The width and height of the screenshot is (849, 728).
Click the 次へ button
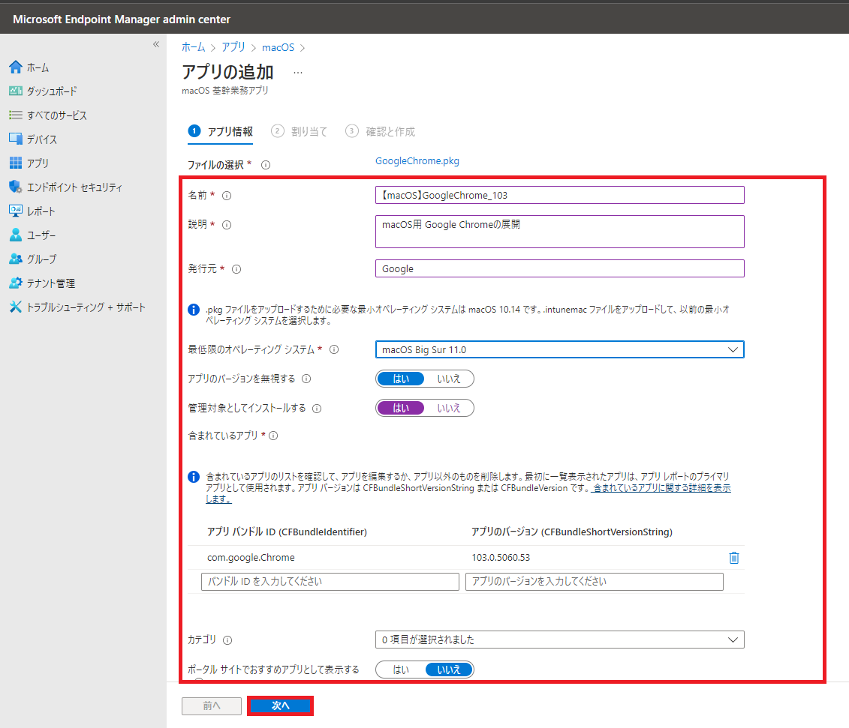click(281, 706)
